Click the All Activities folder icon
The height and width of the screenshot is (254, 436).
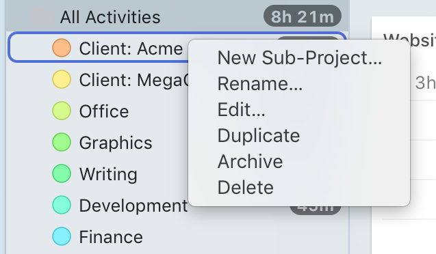click(43, 17)
